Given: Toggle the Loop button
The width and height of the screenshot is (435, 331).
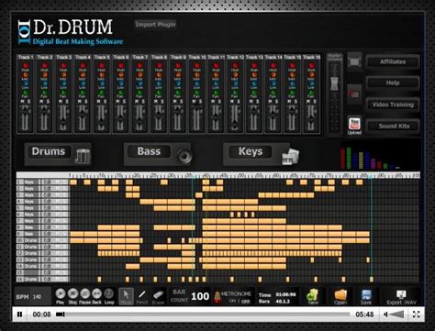Looking at the screenshot, I should coord(109,293).
